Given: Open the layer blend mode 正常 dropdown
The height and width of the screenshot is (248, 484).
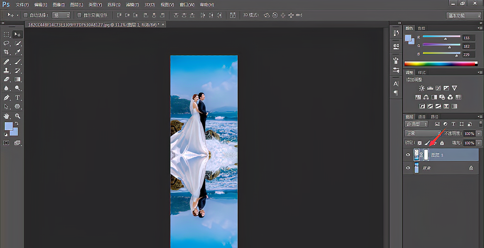Looking at the screenshot, I should click(423, 134).
